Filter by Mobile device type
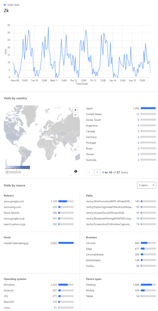 90,290
